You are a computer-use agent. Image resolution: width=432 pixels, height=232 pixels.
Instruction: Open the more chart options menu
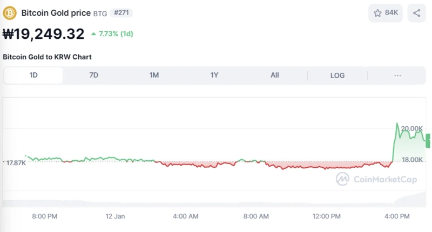click(397, 76)
